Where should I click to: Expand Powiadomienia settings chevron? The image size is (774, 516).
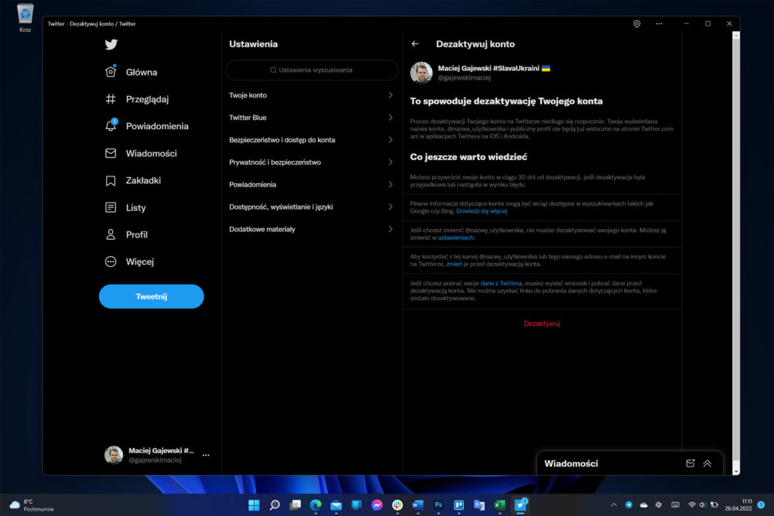(x=390, y=184)
